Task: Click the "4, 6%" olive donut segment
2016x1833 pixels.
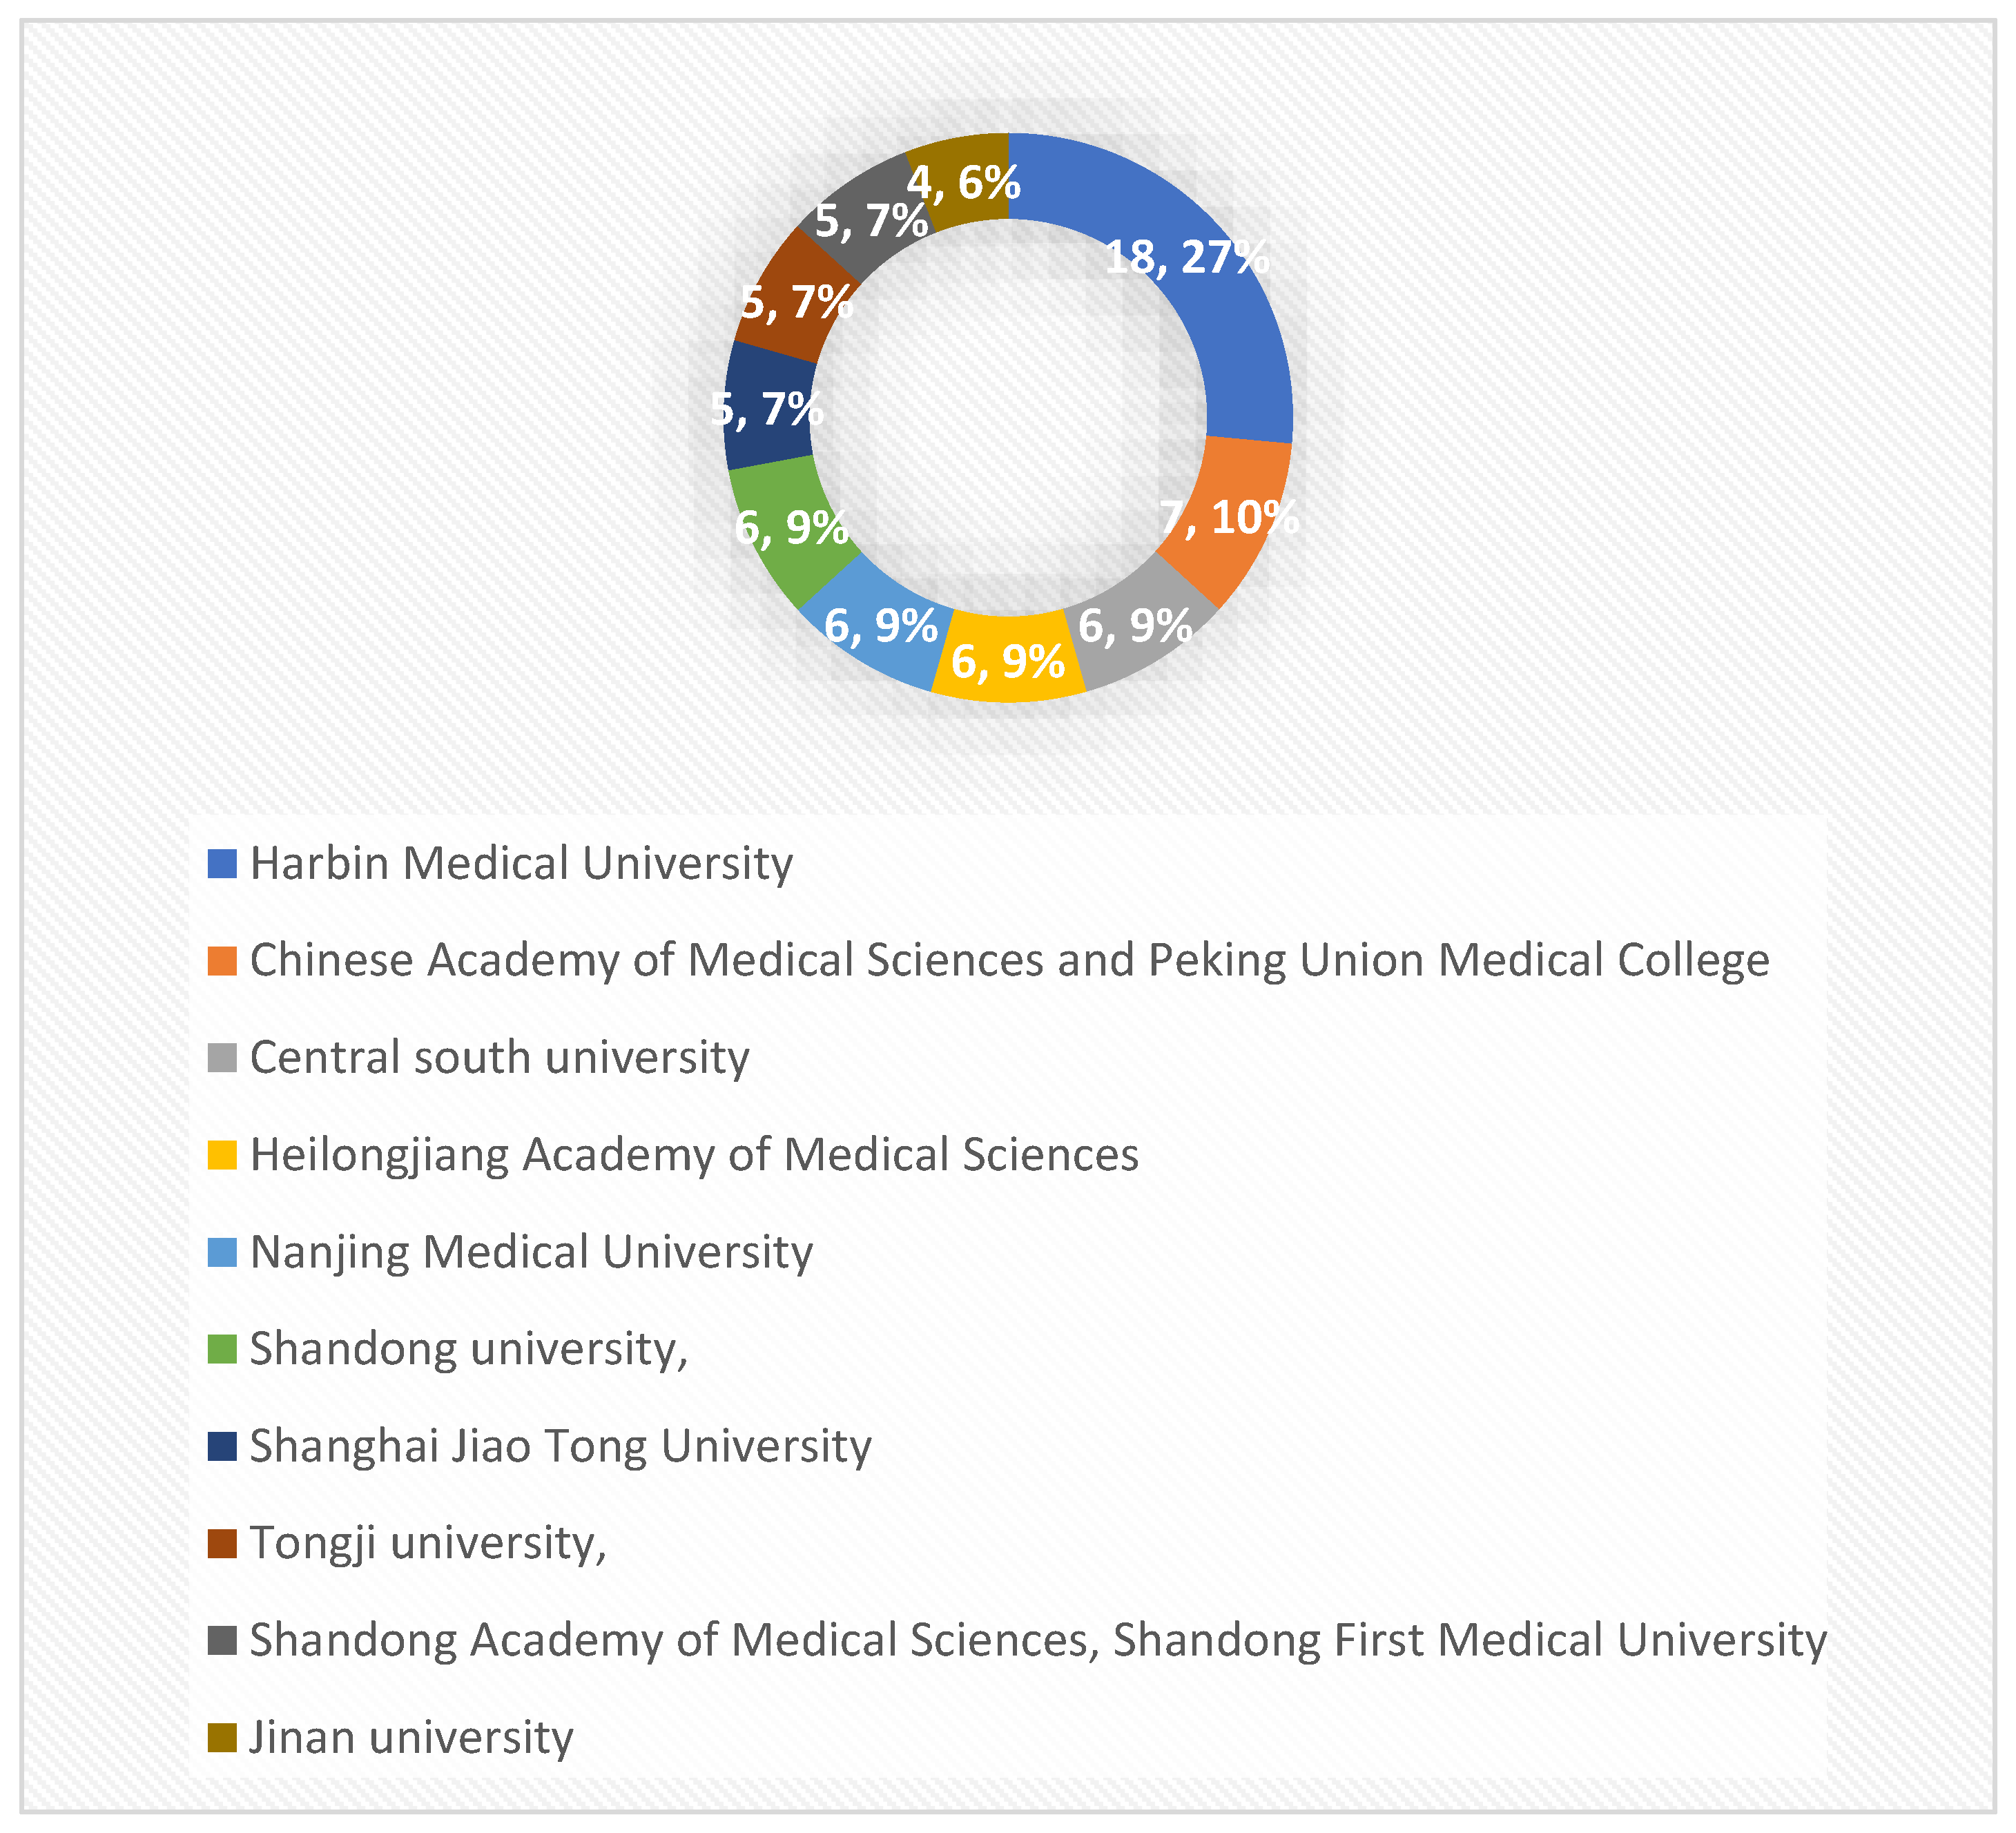Action: tap(960, 180)
